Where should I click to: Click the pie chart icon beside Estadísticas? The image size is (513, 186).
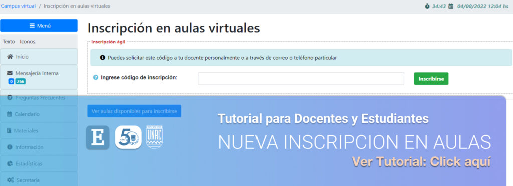(x=10, y=163)
